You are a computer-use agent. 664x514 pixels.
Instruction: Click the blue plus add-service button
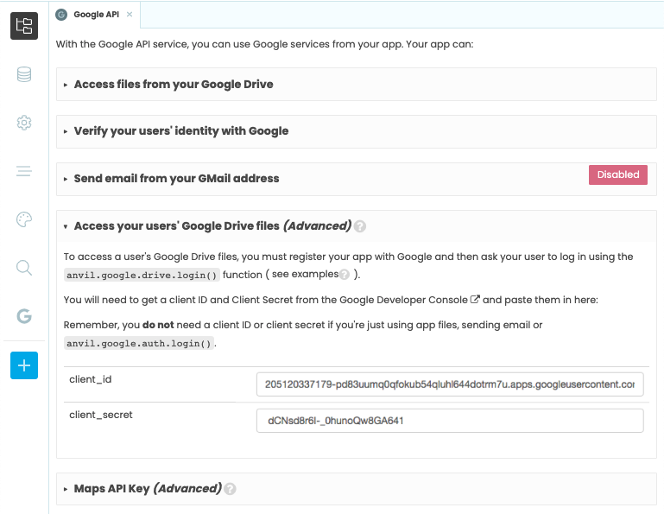24,365
